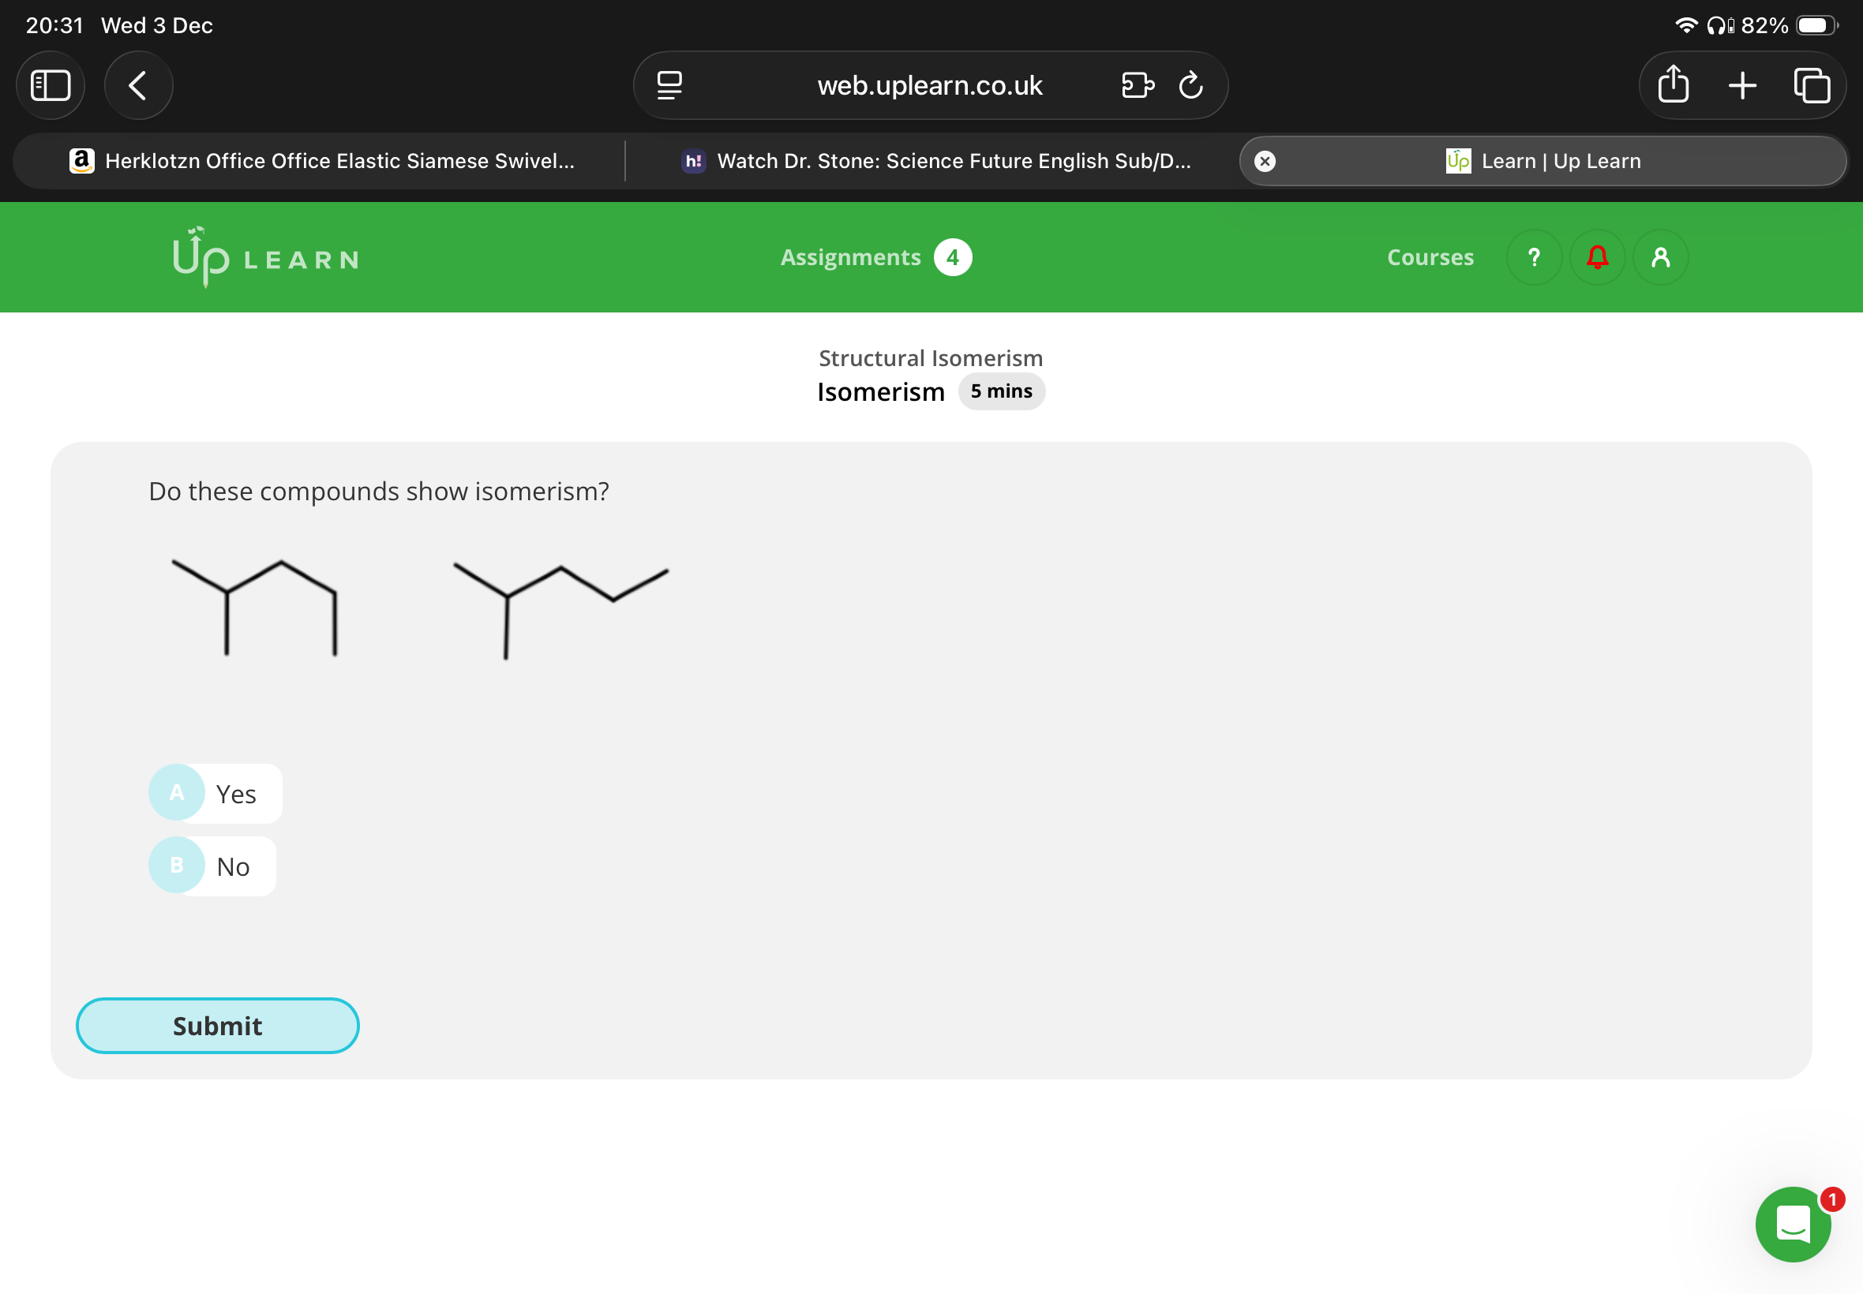Click the Safari share icon
This screenshot has height=1294, width=1863.
point(1674,84)
